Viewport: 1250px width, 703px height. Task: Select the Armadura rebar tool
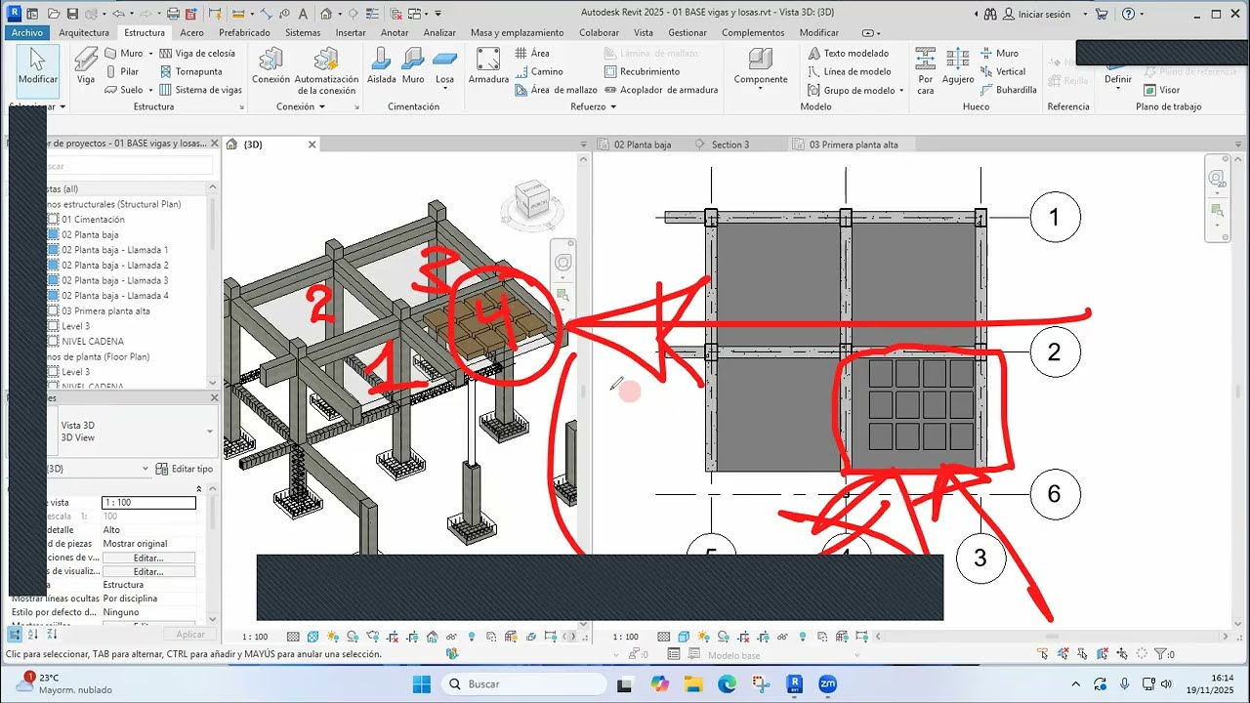[488, 66]
